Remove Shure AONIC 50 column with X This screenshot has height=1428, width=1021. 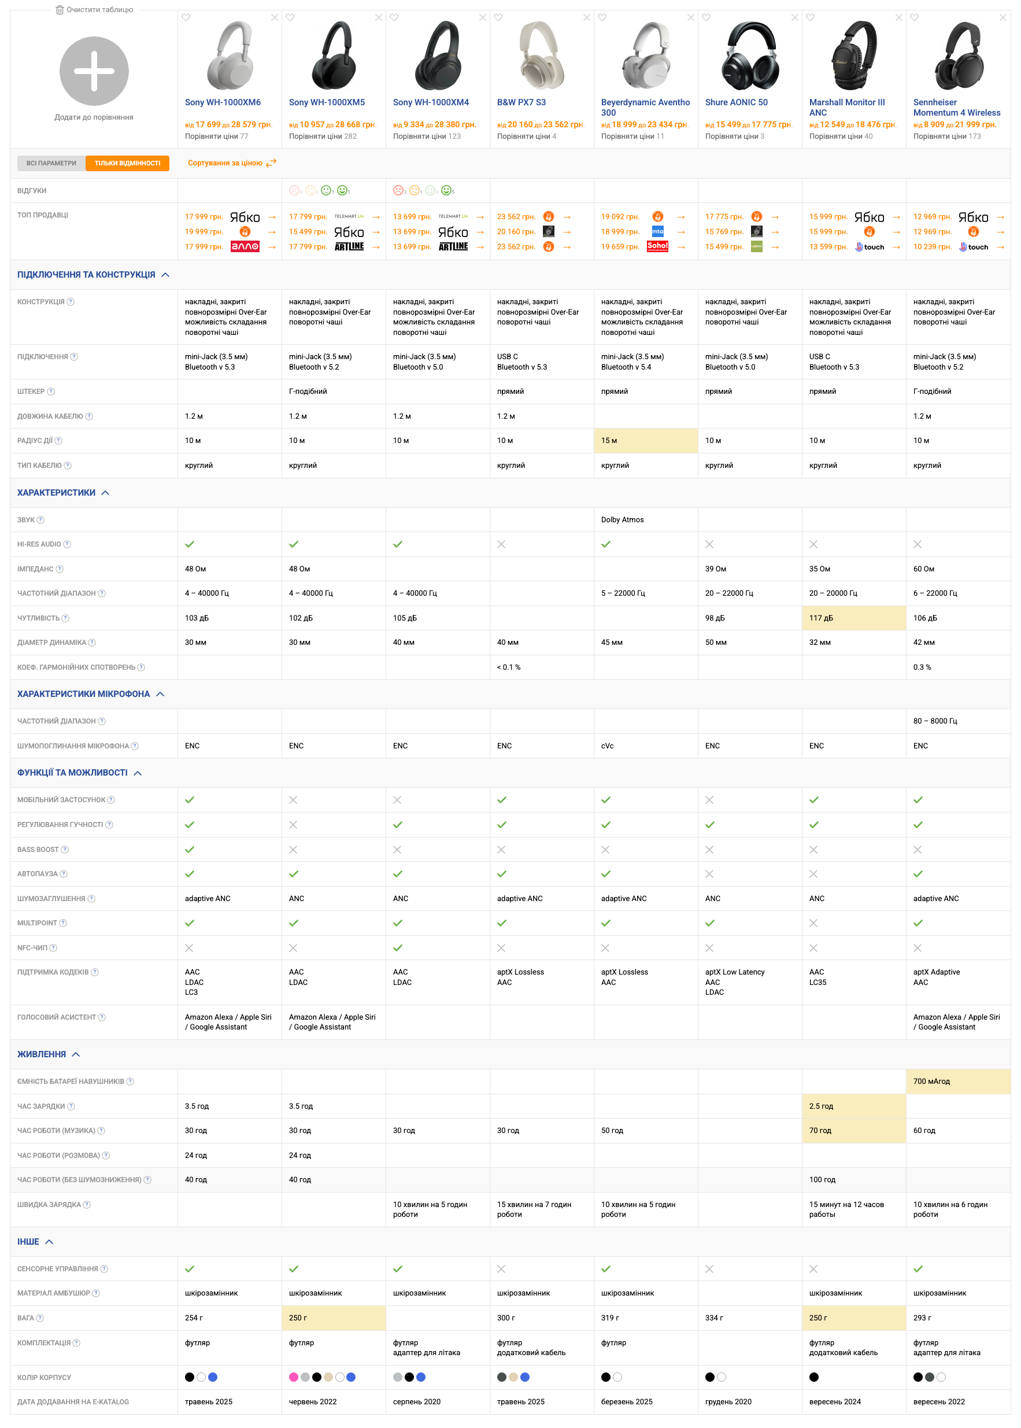click(795, 17)
